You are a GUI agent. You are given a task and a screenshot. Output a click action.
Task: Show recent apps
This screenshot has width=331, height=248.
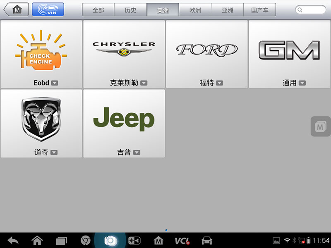[x=61, y=241]
